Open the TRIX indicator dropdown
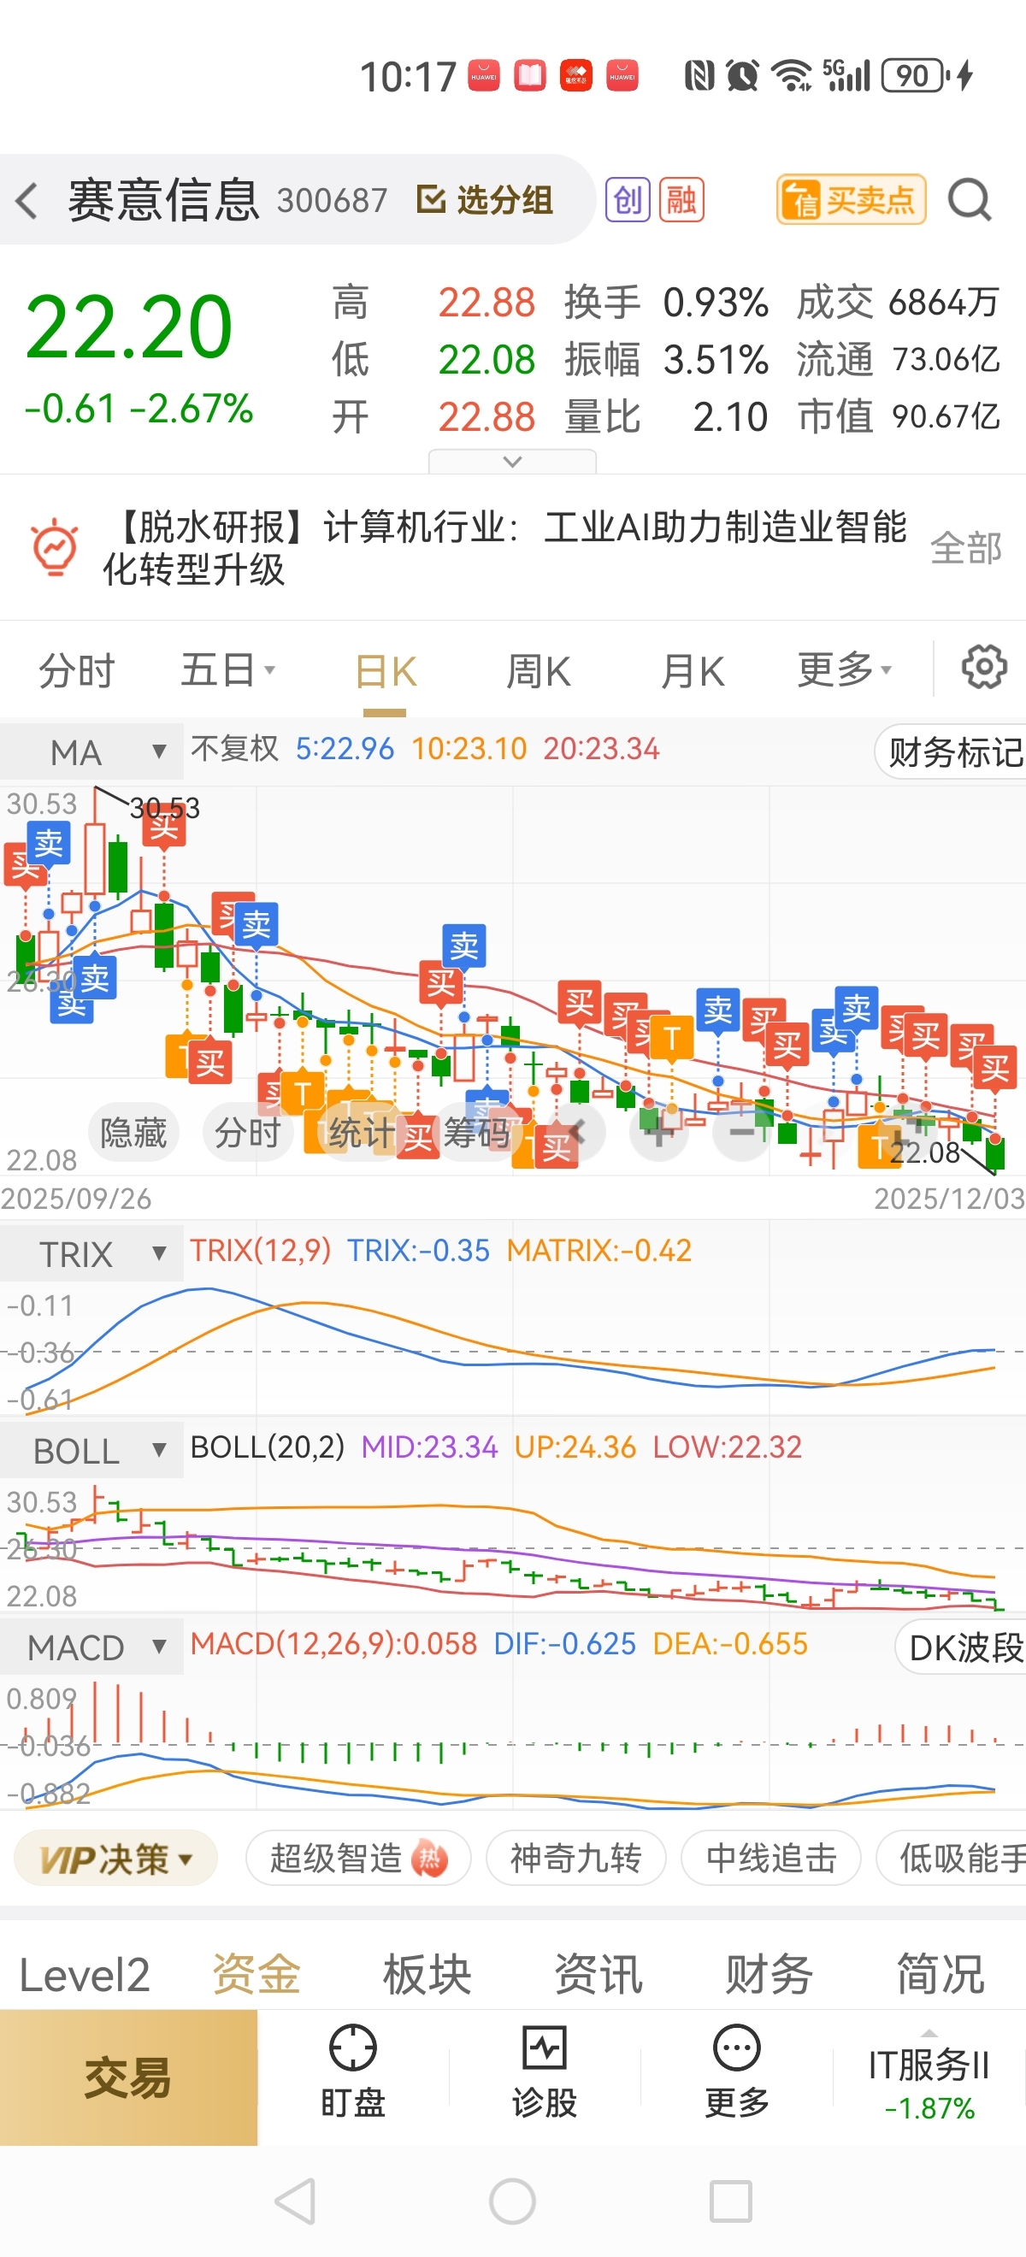 coord(91,1254)
